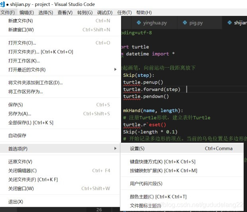Select 关闭窗口(W) in the File menu
247x212 pixels.
click(x=61, y=189)
